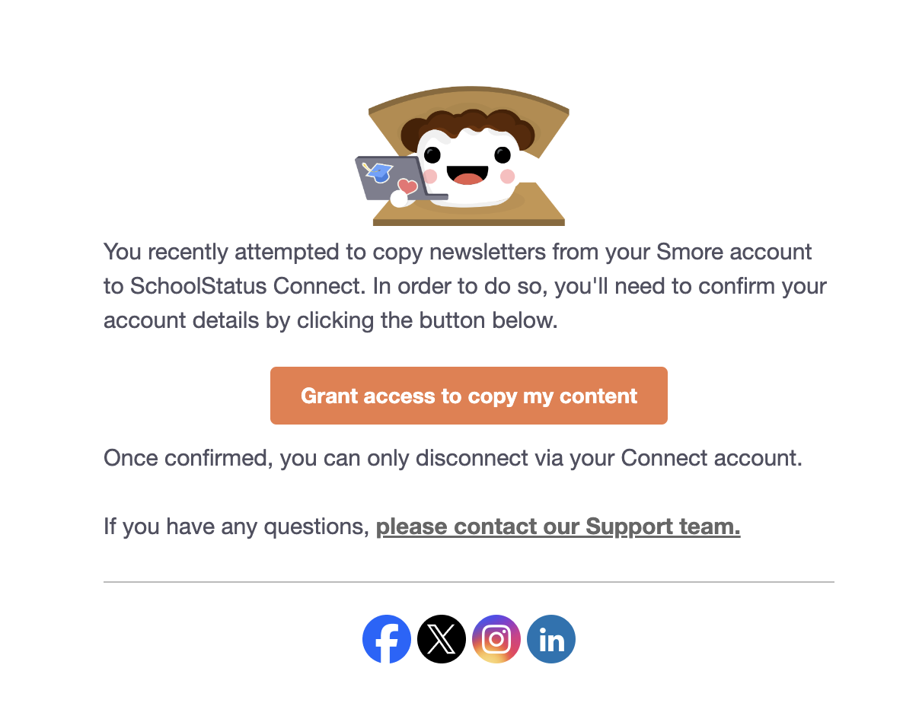
Task: Click the Smore marshmallow mascot image
Action: [467, 157]
